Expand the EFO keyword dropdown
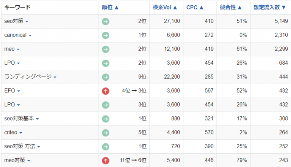Image resolution: width=291 pixels, height=167 pixels. pos(19,91)
